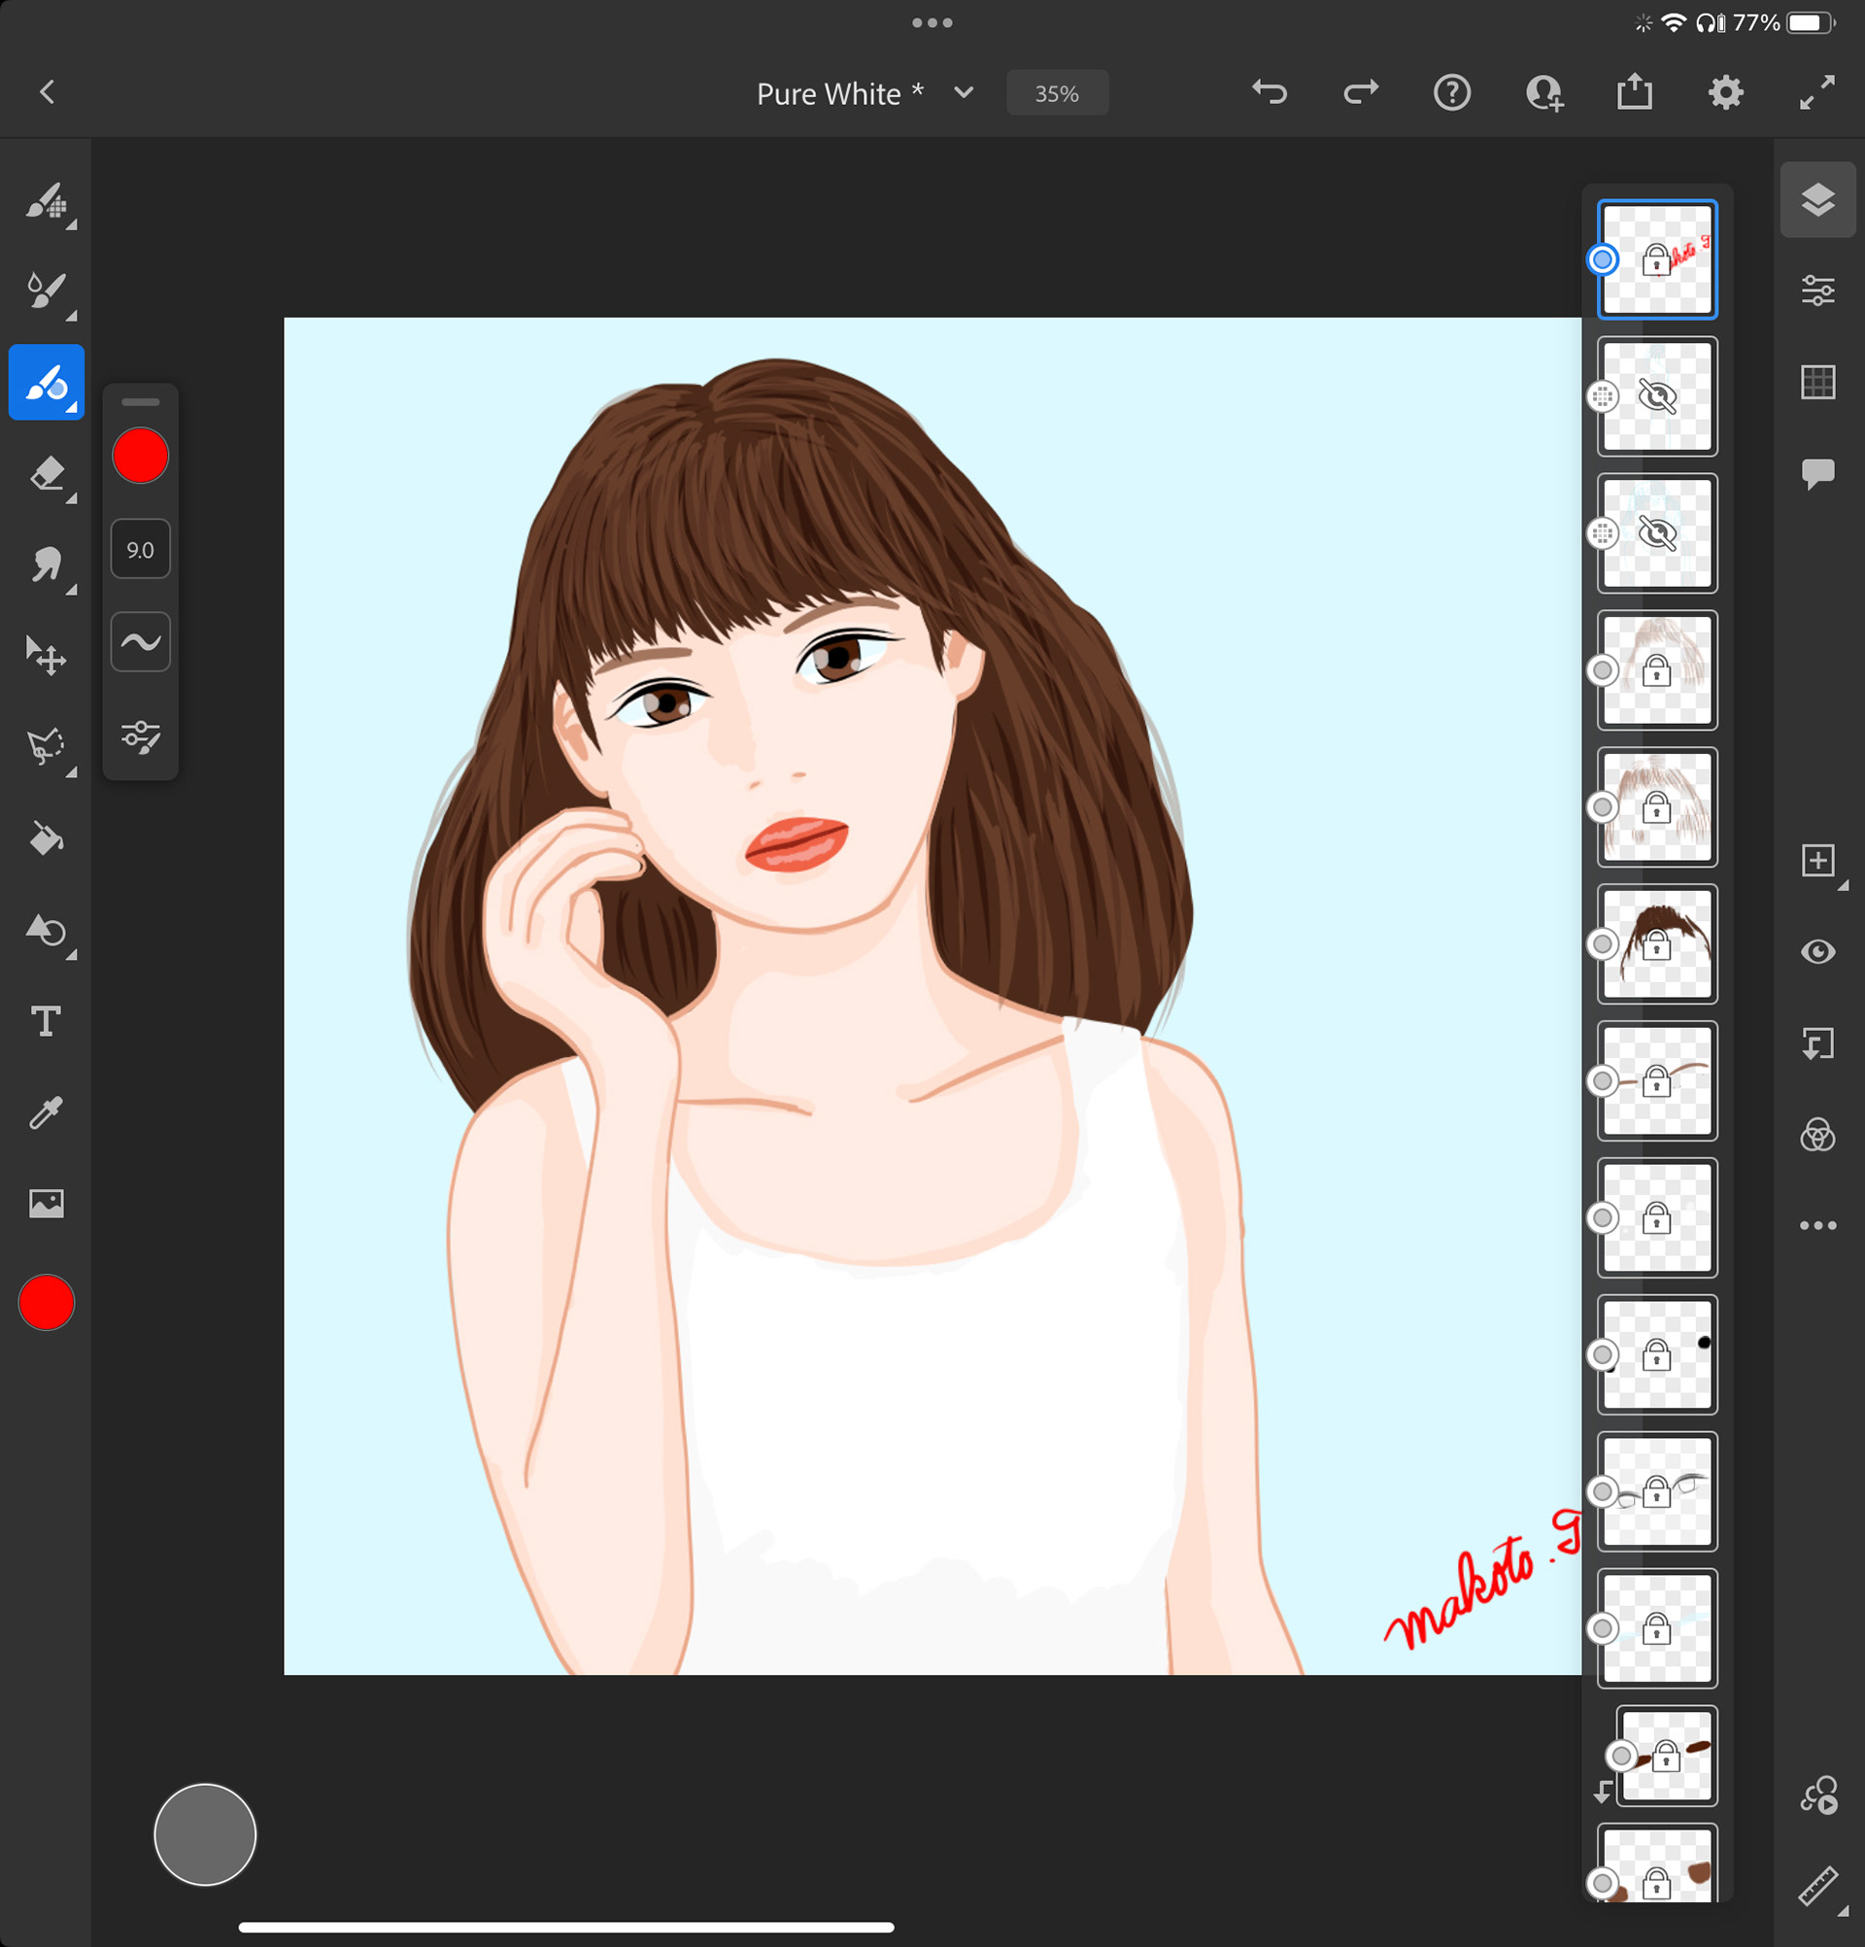
Task: Click the red brush color swatch
Action: [140, 456]
